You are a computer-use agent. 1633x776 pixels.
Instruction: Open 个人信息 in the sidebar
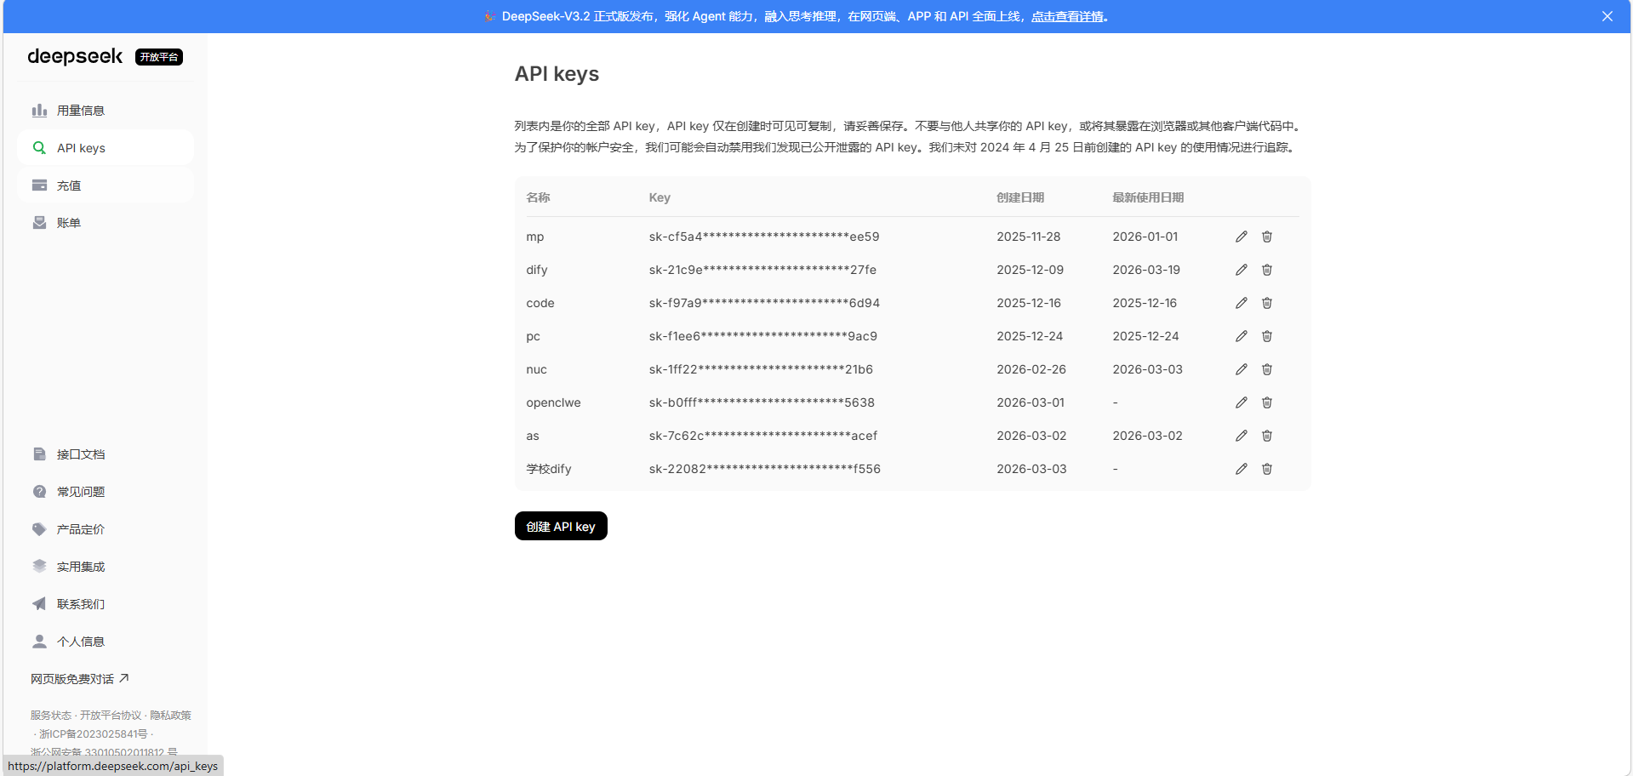pyautogui.click(x=80, y=642)
